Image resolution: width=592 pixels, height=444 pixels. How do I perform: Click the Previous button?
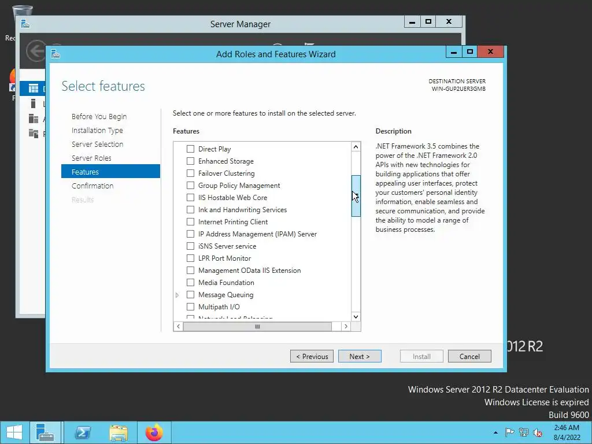pos(312,356)
